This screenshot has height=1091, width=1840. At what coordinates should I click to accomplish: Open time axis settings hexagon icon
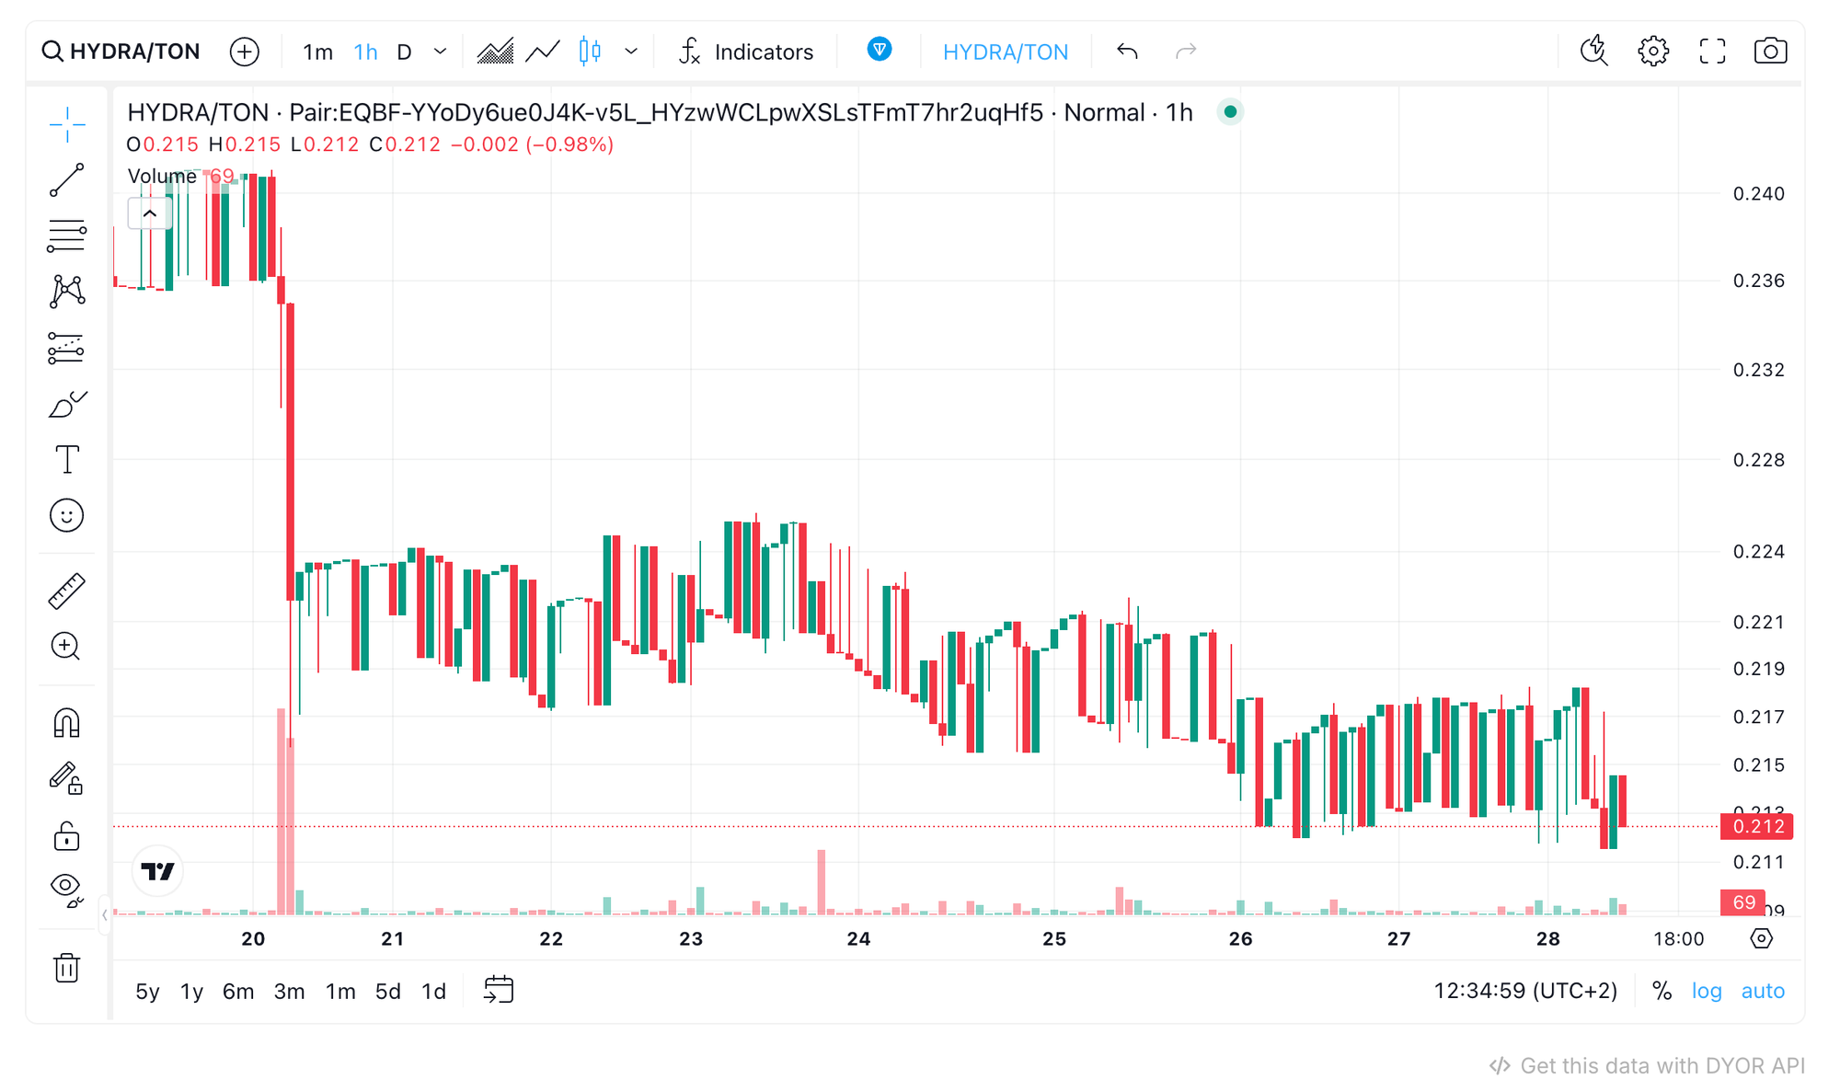pos(1762,938)
